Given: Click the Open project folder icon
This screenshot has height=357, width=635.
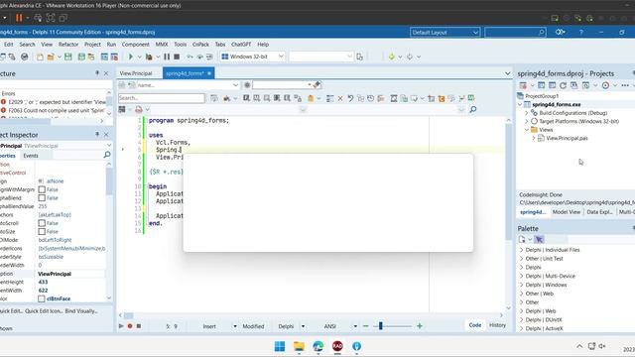Looking at the screenshot, I should point(51,57).
